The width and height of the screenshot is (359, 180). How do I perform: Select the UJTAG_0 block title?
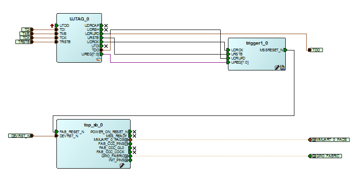79,19
